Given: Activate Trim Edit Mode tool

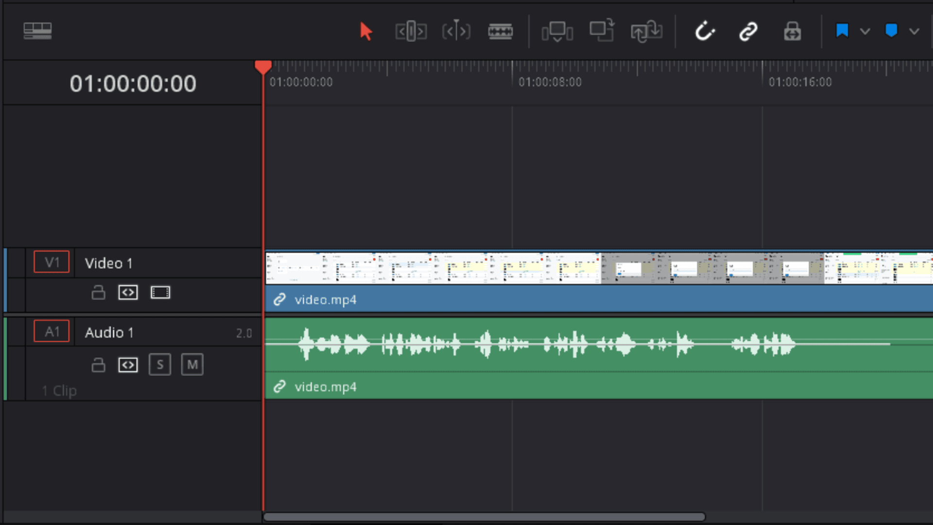Looking at the screenshot, I should click(x=411, y=32).
